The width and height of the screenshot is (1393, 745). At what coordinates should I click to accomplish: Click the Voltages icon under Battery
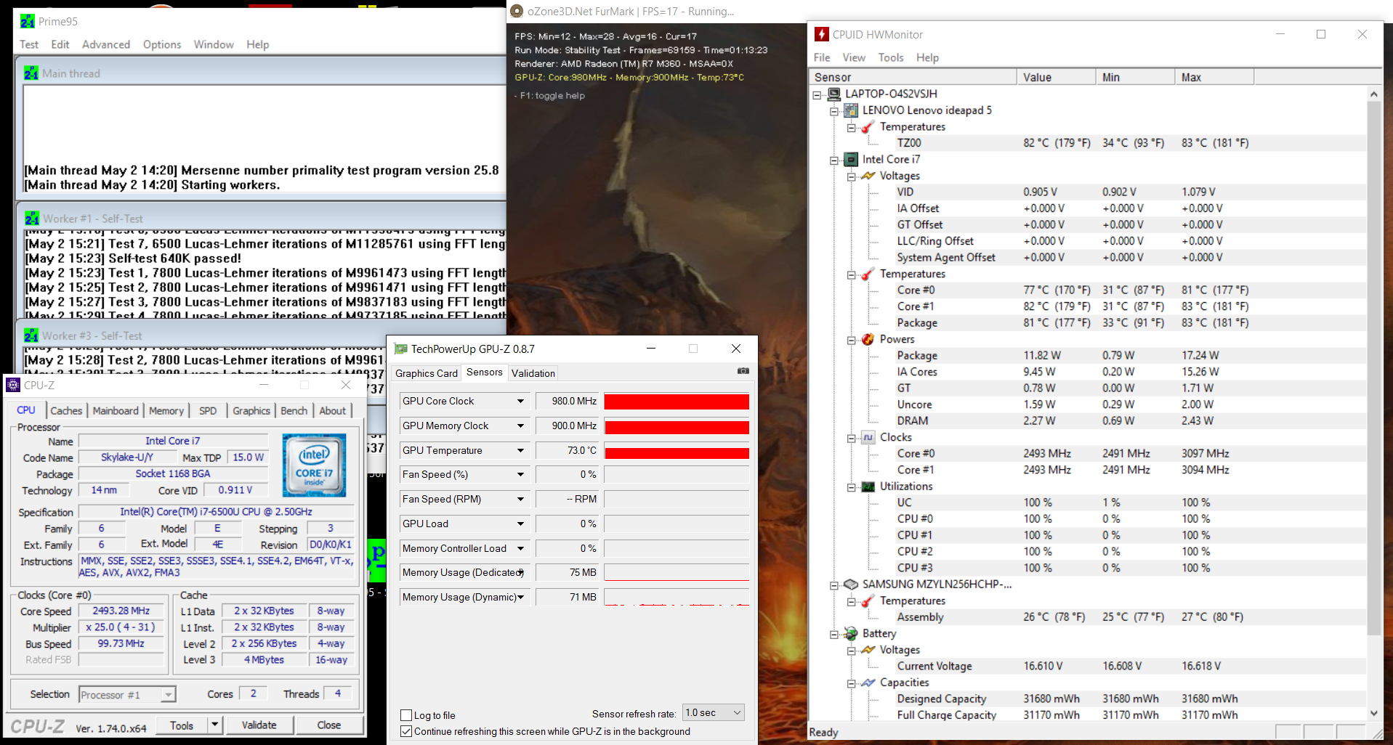click(x=868, y=650)
